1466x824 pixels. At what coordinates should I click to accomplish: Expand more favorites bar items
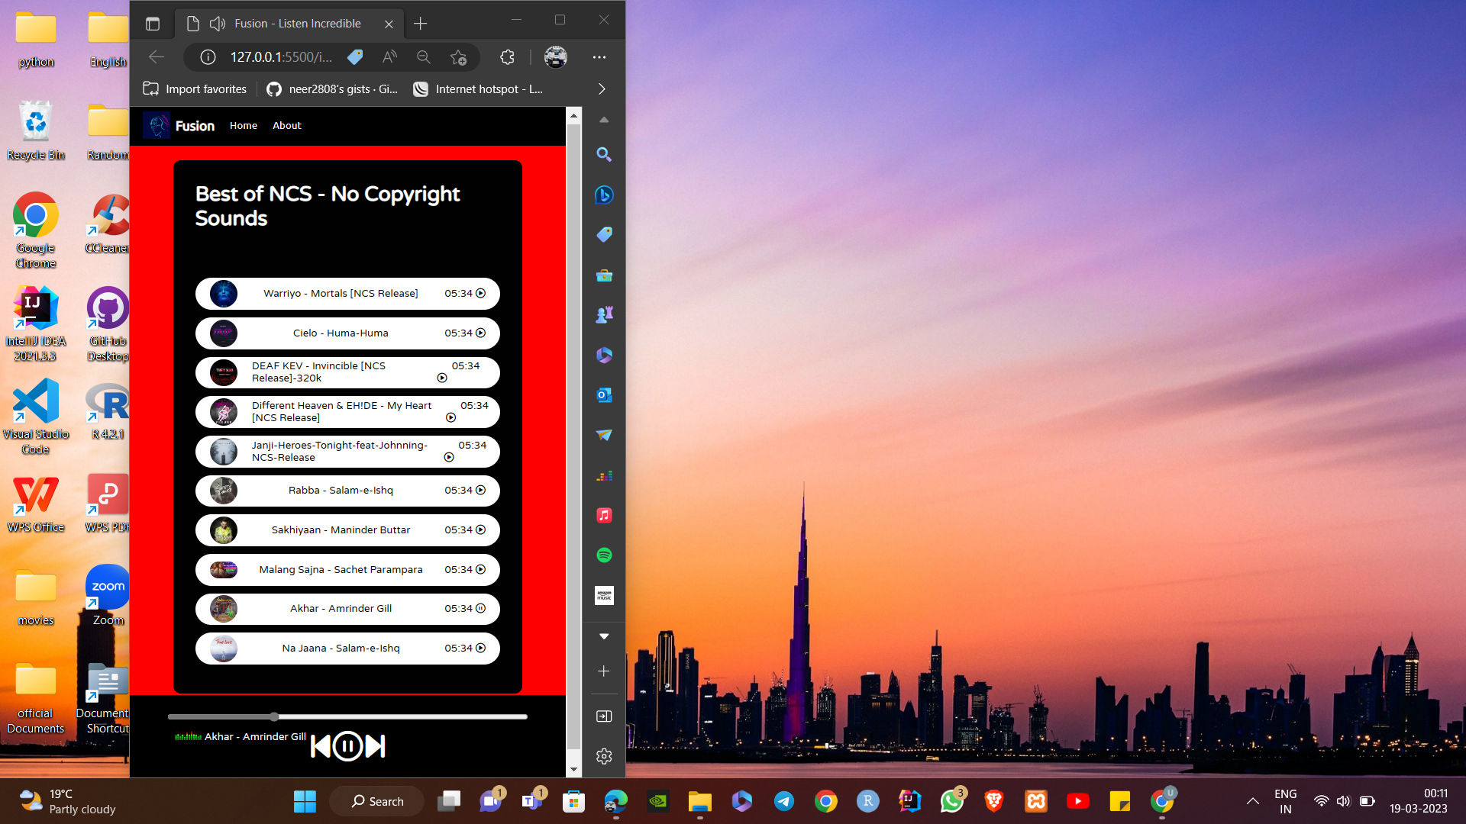click(602, 89)
